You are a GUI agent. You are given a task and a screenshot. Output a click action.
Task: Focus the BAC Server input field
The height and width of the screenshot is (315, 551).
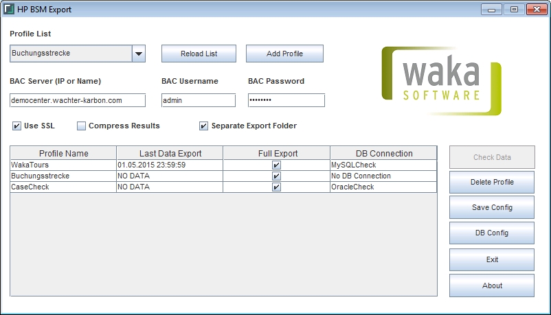point(78,100)
